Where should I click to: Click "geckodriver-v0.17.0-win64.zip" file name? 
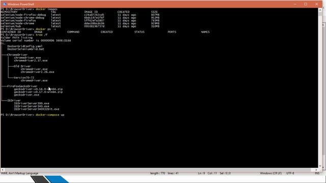click(38, 92)
